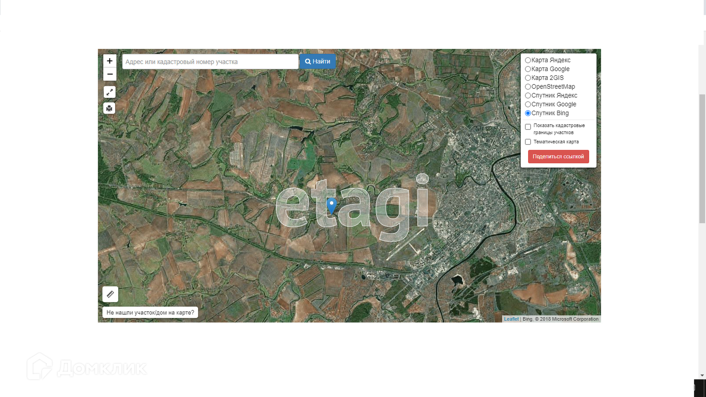Open the map in fullscreen mode
The image size is (706, 397).
point(109,92)
